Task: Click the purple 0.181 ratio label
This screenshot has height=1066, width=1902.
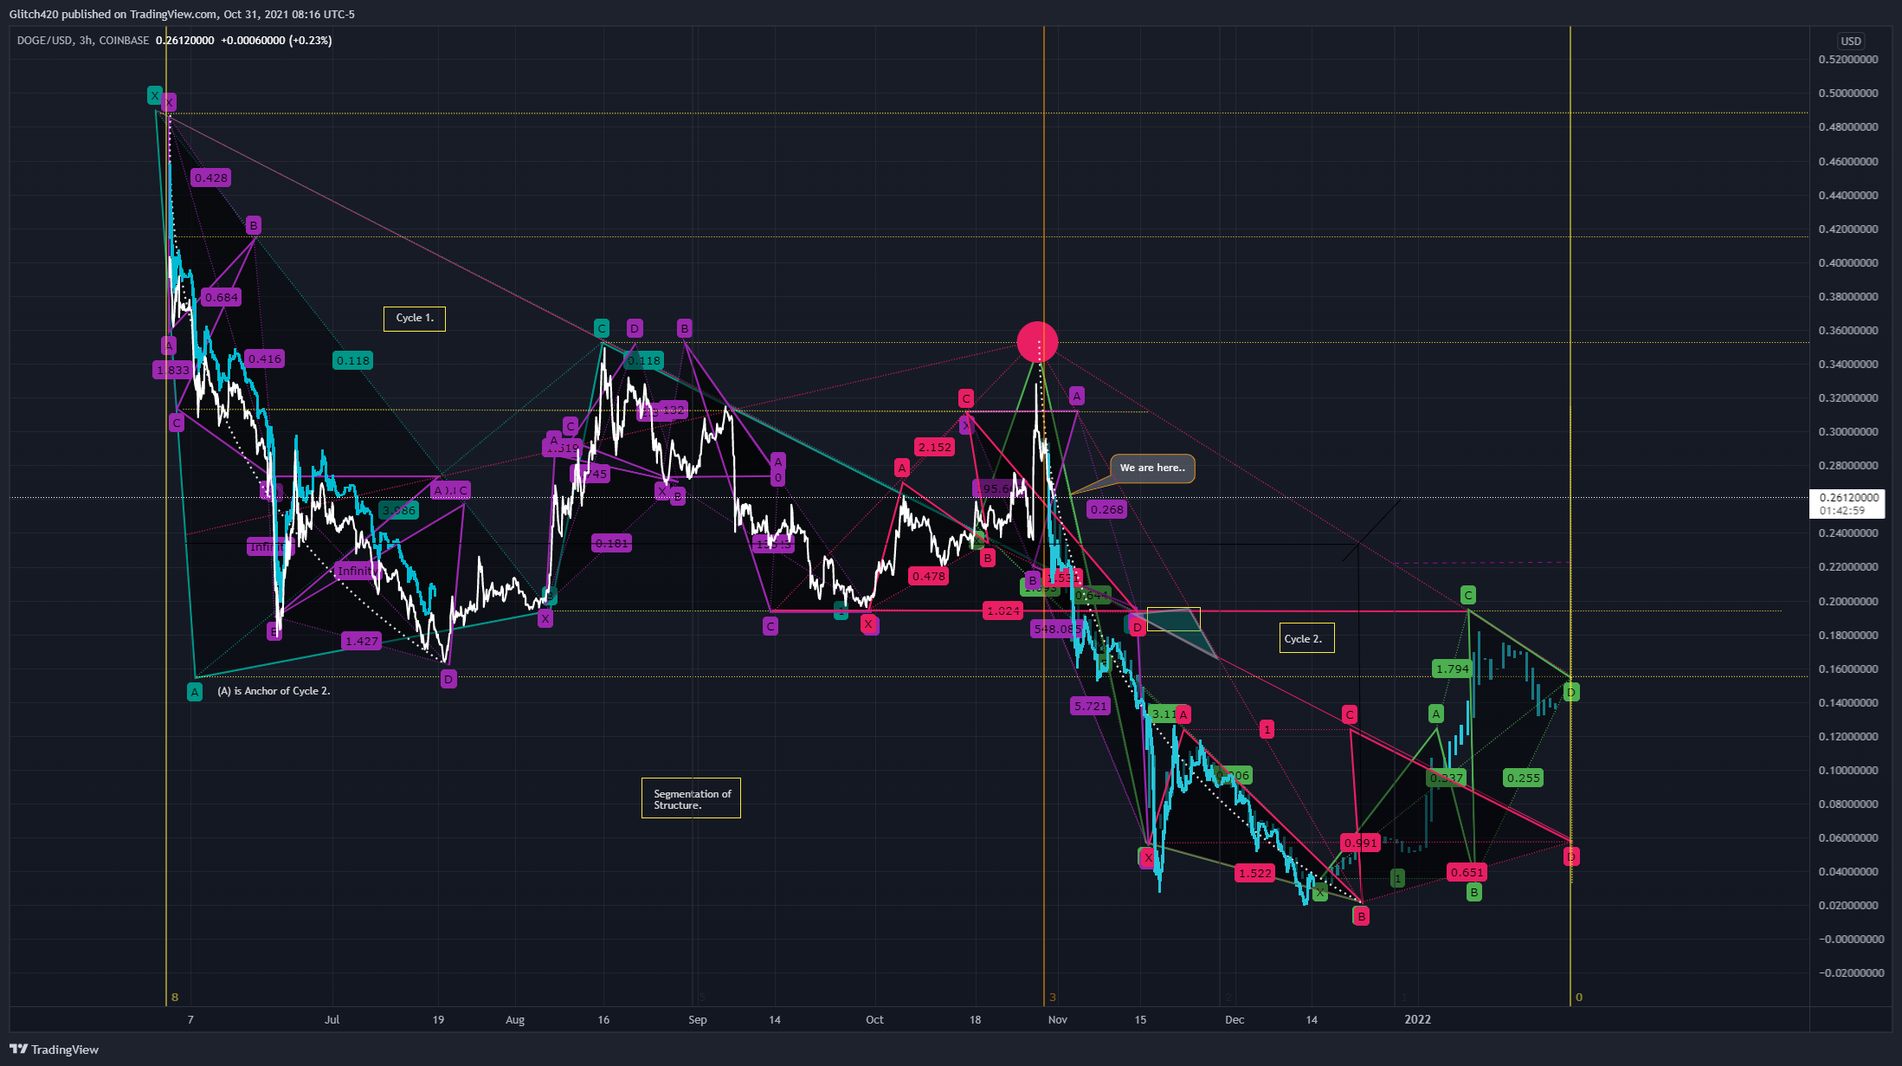Action: coord(612,543)
